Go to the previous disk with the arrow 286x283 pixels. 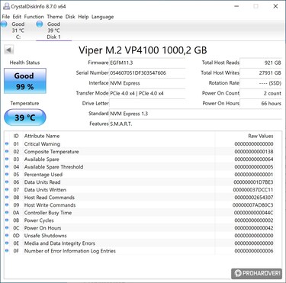click(9, 50)
